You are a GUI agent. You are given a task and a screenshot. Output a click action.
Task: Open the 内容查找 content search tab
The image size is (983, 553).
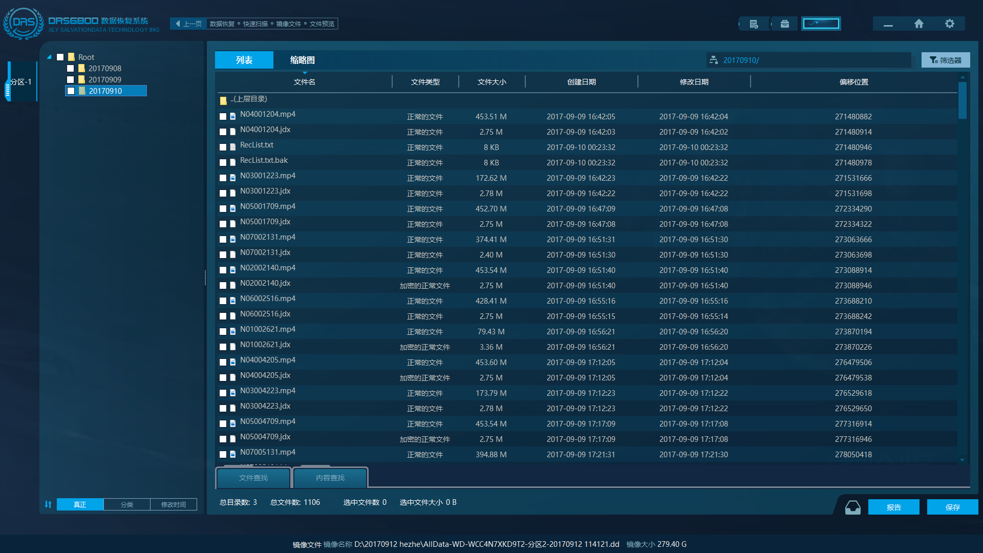point(330,478)
